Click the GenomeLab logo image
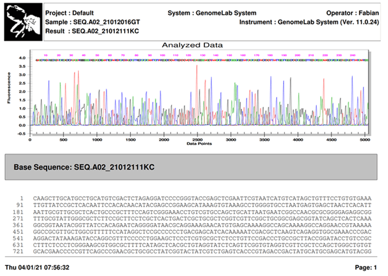The height and width of the screenshot is (276, 388). (x=24, y=22)
